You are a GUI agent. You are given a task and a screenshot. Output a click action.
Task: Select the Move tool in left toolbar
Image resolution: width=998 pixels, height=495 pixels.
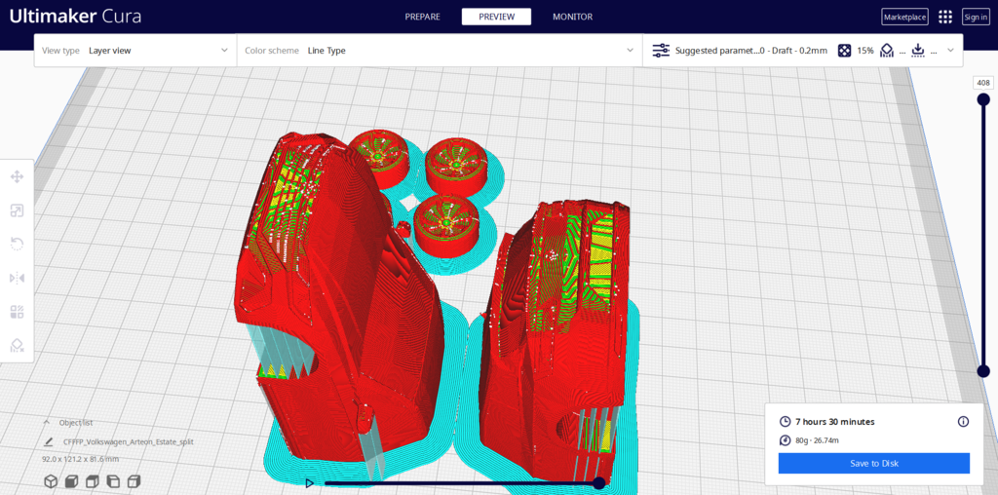click(x=17, y=176)
